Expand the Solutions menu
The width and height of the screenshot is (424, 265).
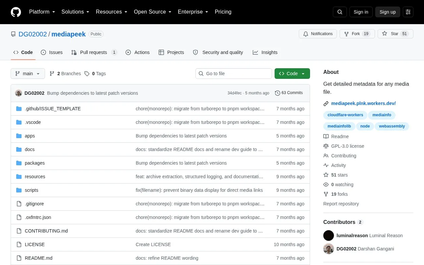point(75,12)
